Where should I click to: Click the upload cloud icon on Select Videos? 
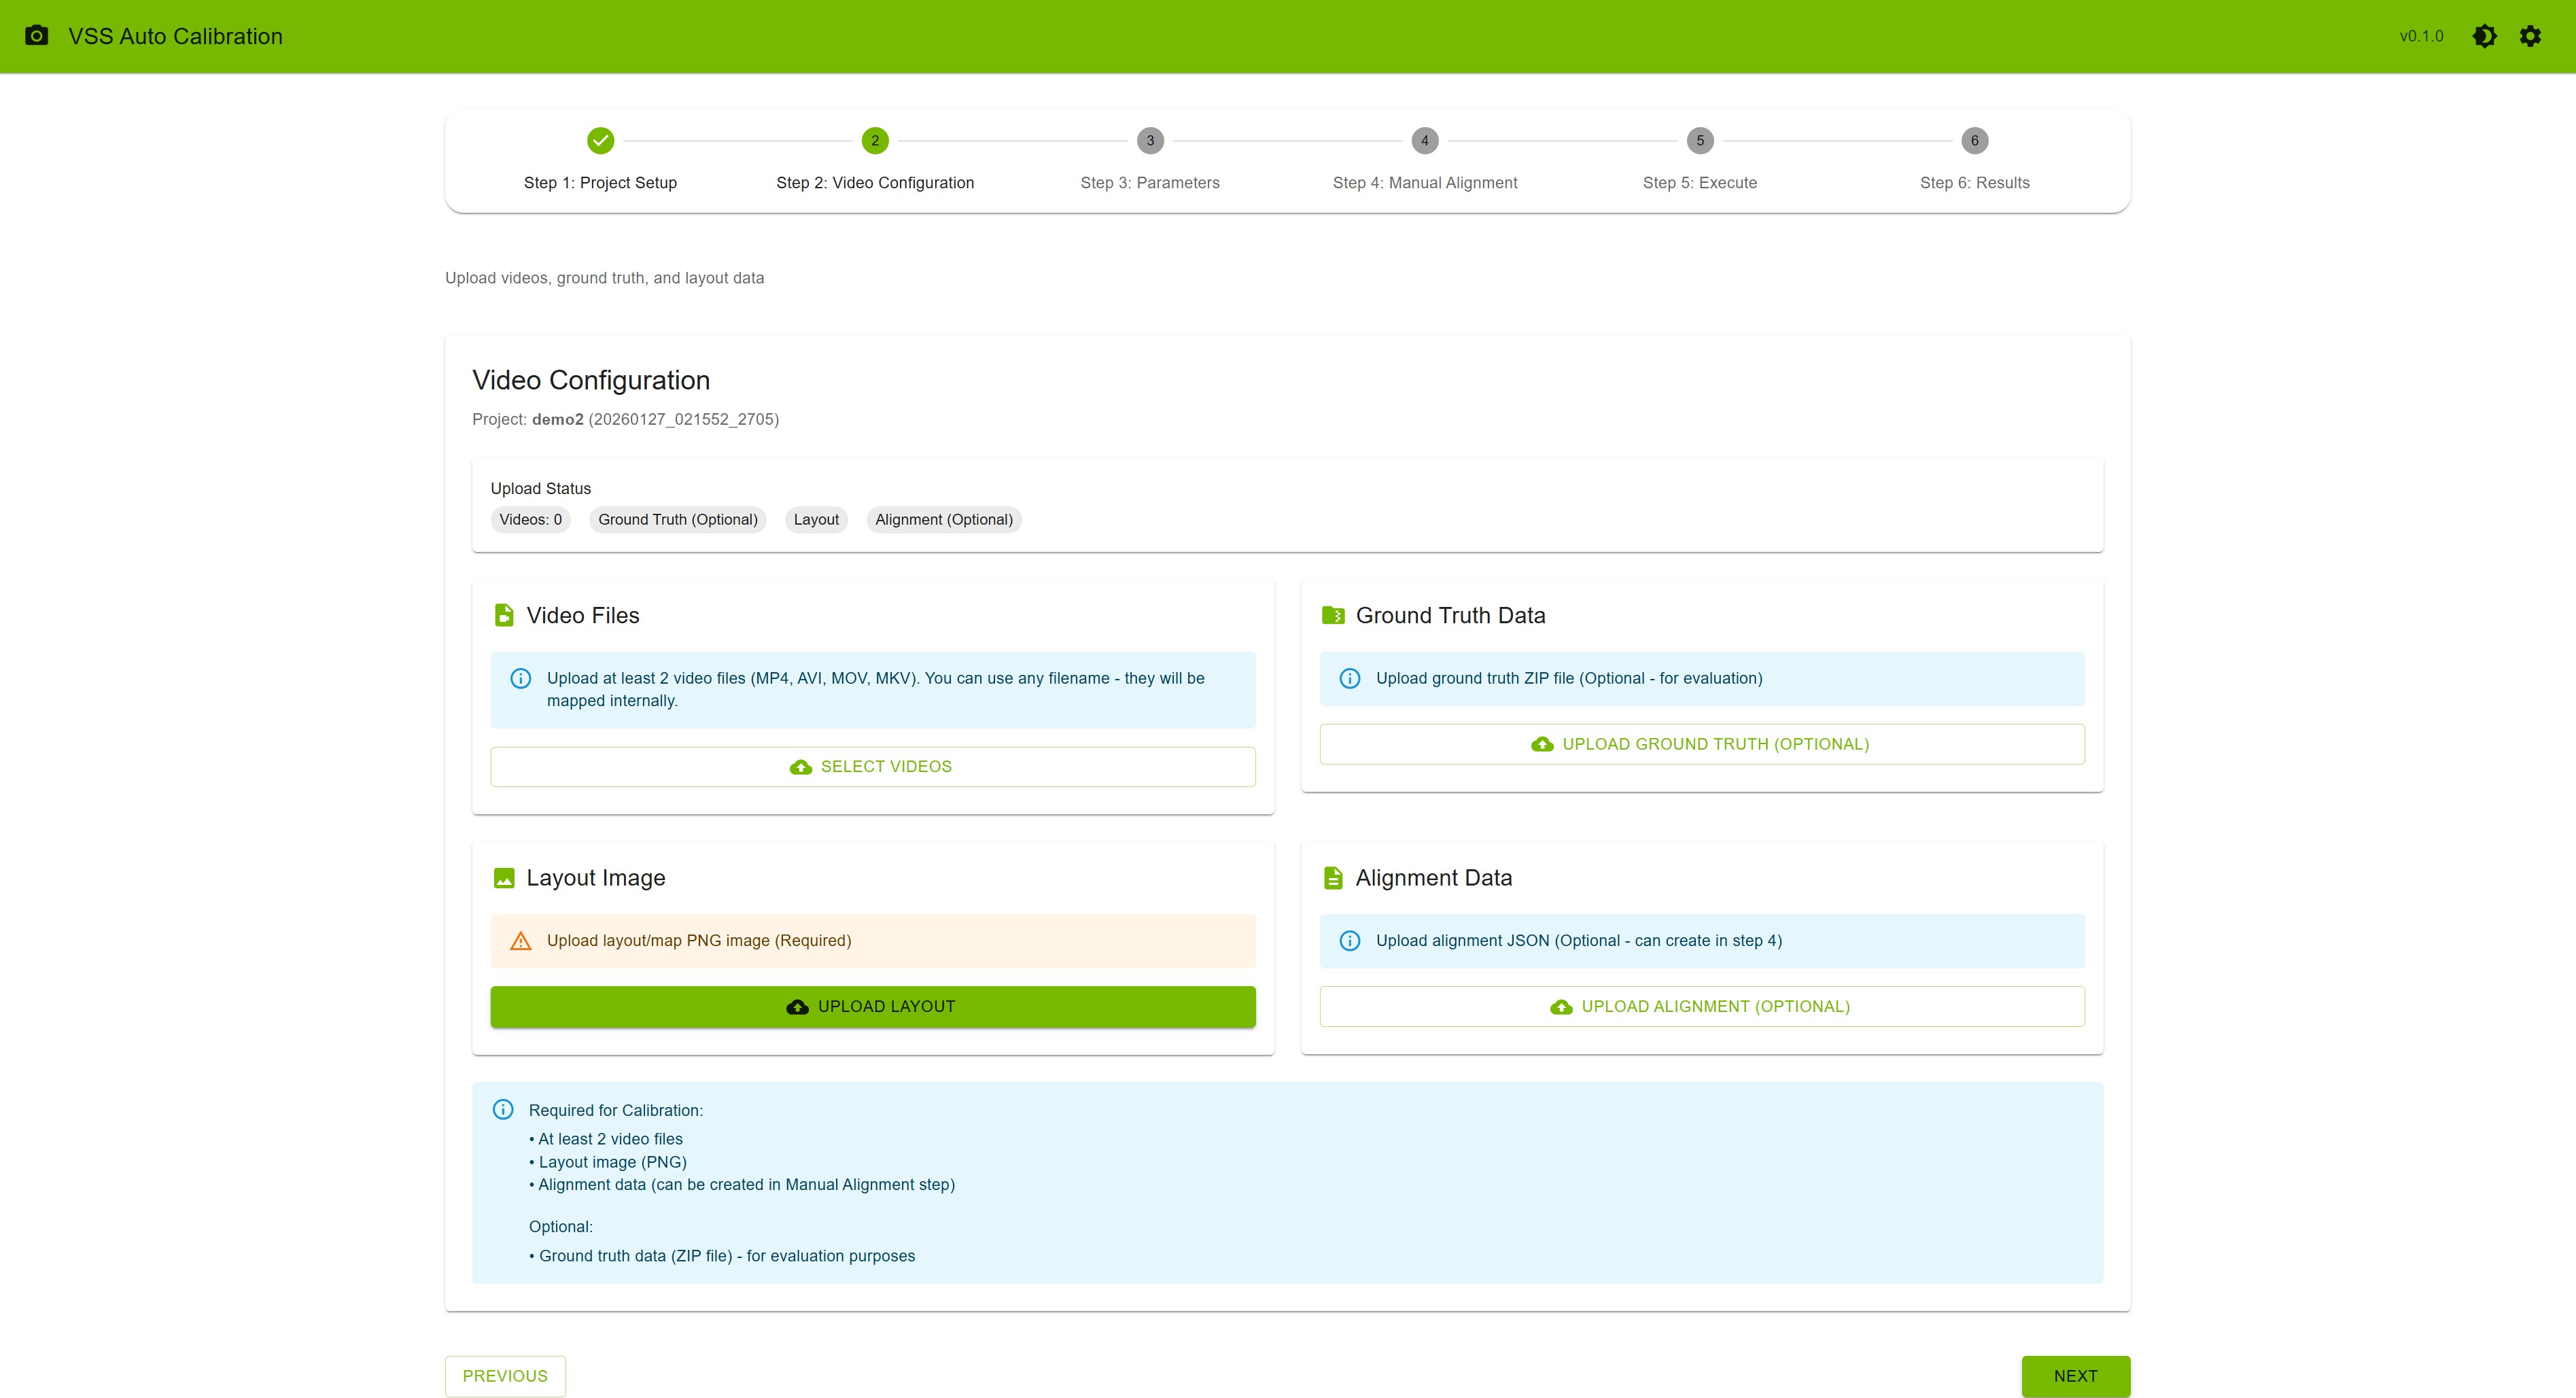click(x=799, y=766)
